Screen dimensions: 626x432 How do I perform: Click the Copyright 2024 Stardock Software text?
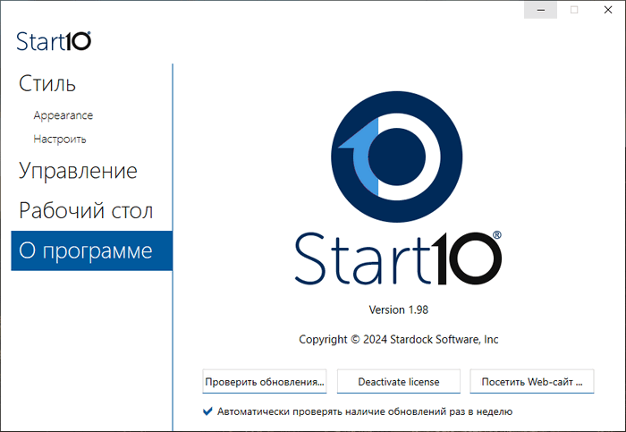pyautogui.click(x=399, y=339)
